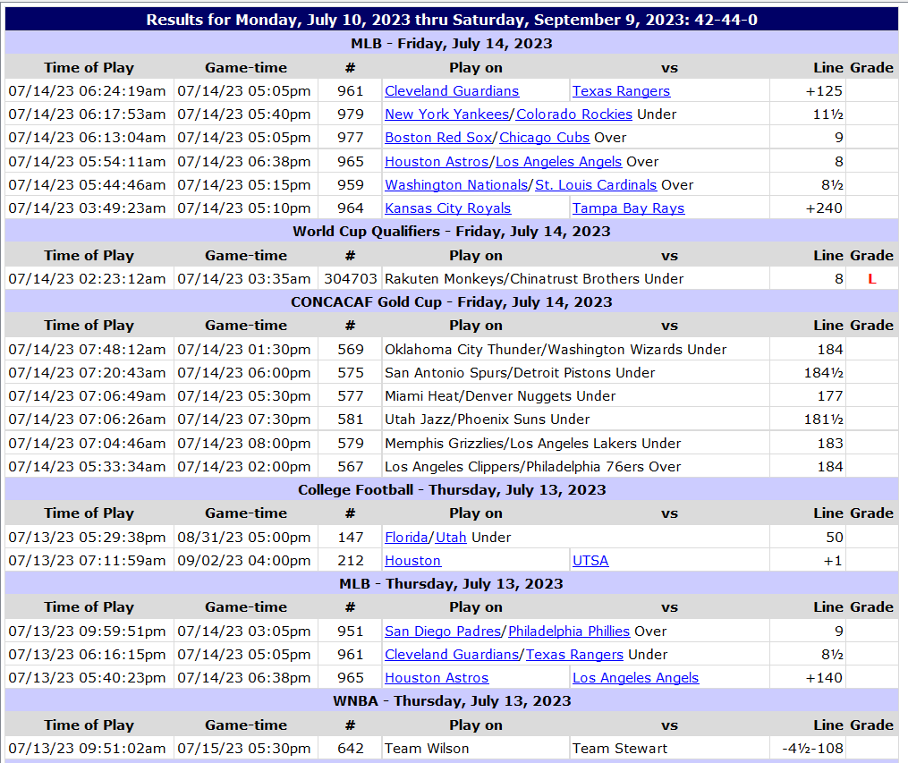Image resolution: width=908 pixels, height=763 pixels.
Task: Click the Boston Red Sox link
Action: pos(438,138)
